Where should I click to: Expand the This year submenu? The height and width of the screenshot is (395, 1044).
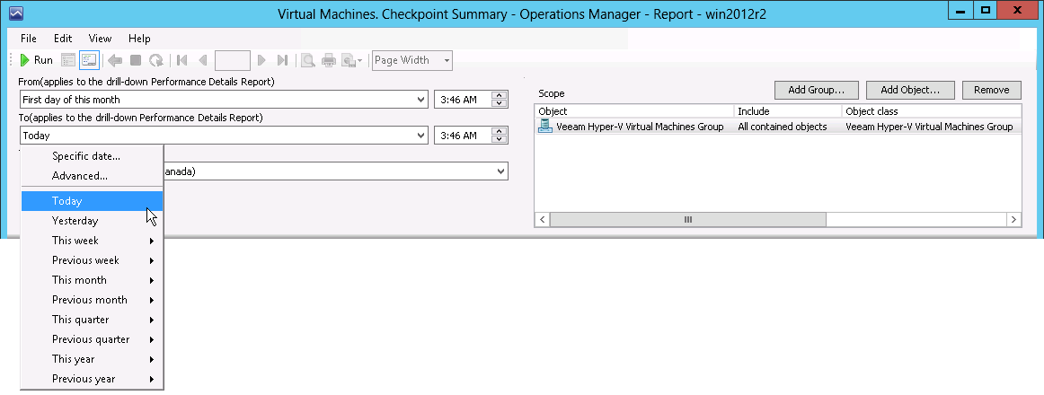click(x=92, y=359)
